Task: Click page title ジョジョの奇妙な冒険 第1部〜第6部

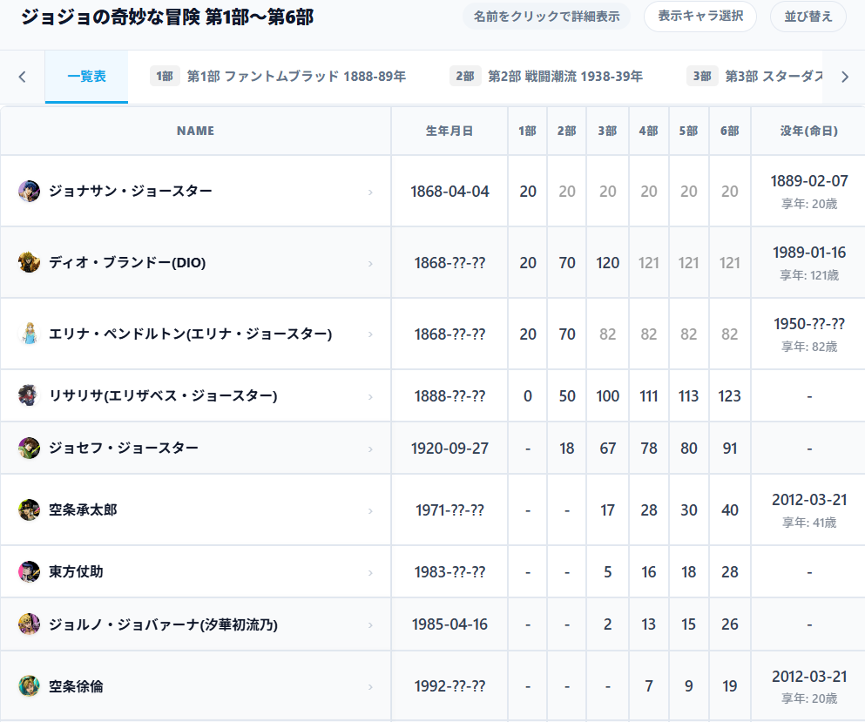Action: (167, 17)
